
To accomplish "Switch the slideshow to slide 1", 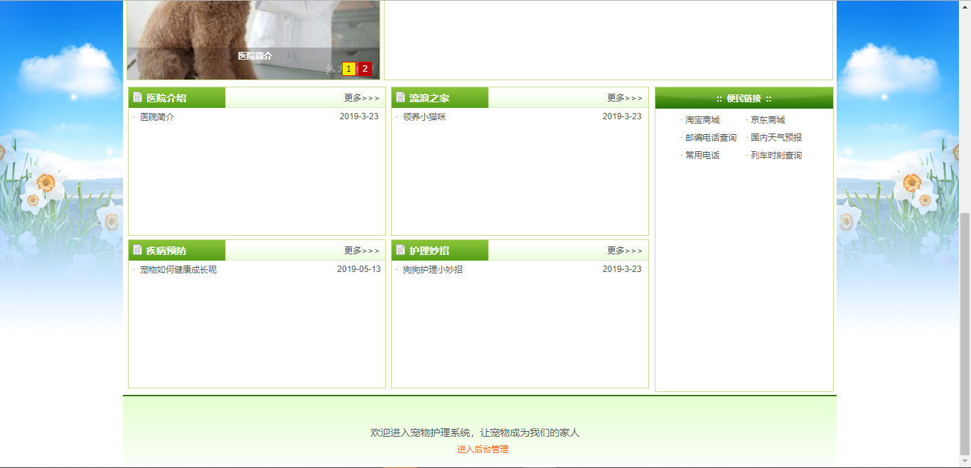I will 349,69.
